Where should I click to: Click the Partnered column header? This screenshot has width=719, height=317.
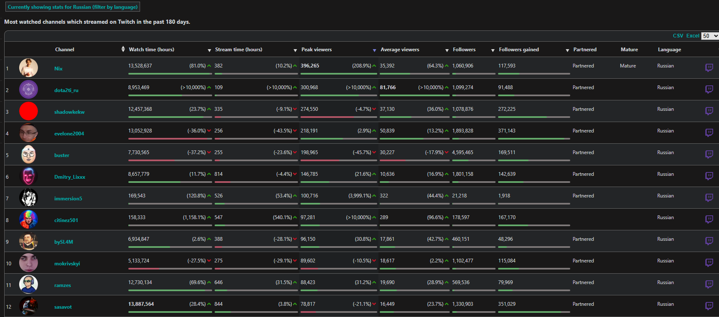point(585,50)
